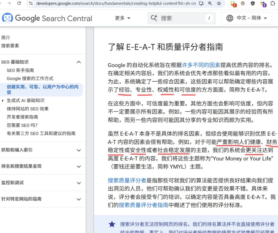The width and height of the screenshot is (278, 233).
Task: Open 搜索要素 in the sidebar
Action: (x=10, y=46)
